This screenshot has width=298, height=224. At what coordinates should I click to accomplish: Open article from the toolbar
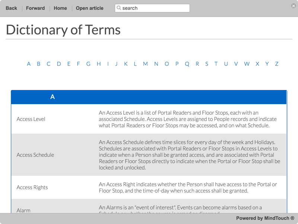89,8
